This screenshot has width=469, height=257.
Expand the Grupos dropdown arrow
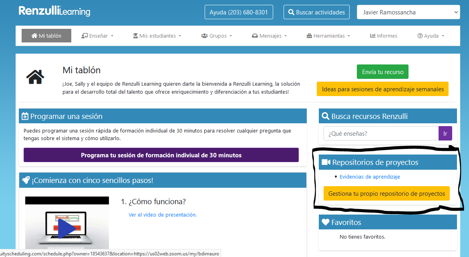coord(231,36)
